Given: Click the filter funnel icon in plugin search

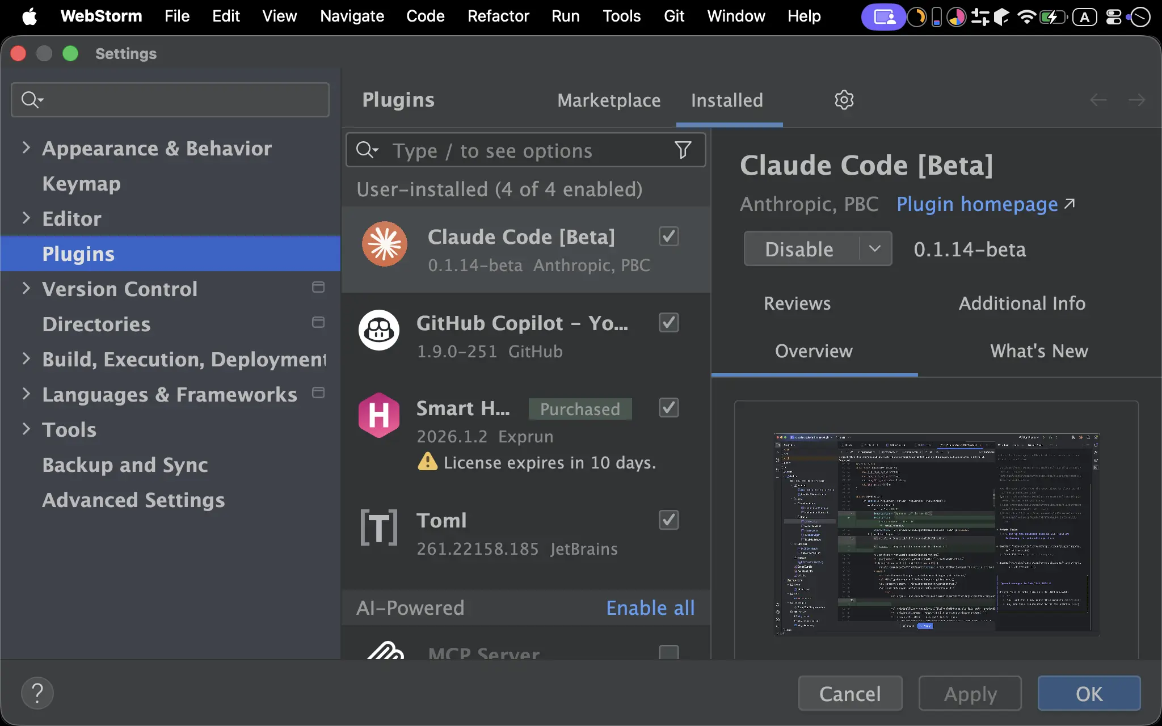Looking at the screenshot, I should click(x=683, y=150).
